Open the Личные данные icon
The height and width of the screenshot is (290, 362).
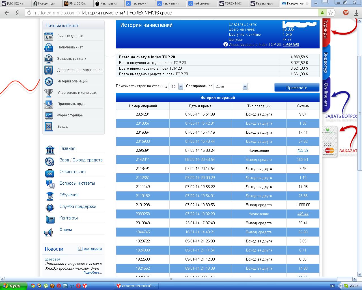point(49,36)
